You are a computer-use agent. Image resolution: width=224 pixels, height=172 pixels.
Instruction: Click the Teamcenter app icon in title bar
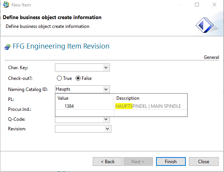(x=6, y=5)
